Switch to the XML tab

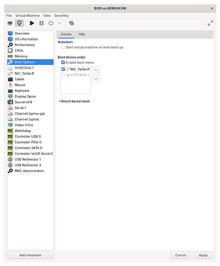(82, 34)
